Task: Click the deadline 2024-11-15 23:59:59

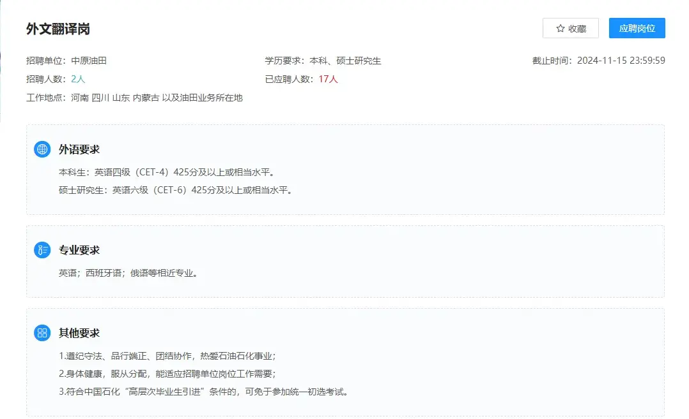Action: 621,61
